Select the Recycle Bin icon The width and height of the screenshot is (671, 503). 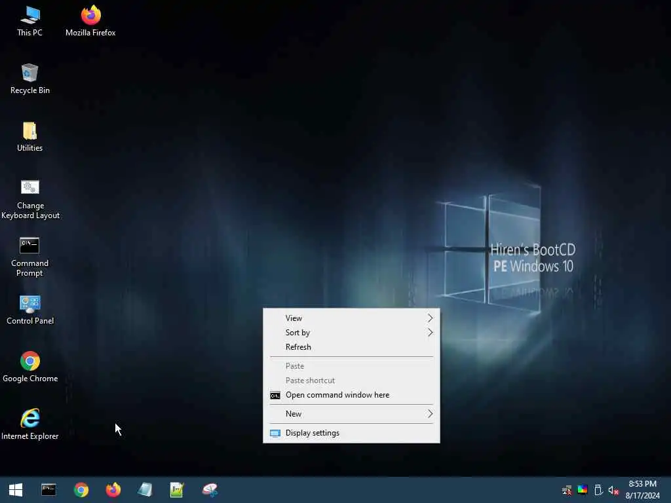click(x=30, y=79)
